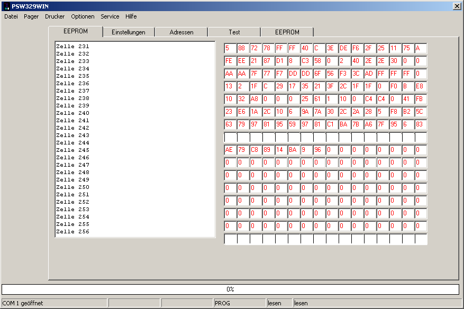
Task: Open the Drucker menu
Action: pos(55,16)
